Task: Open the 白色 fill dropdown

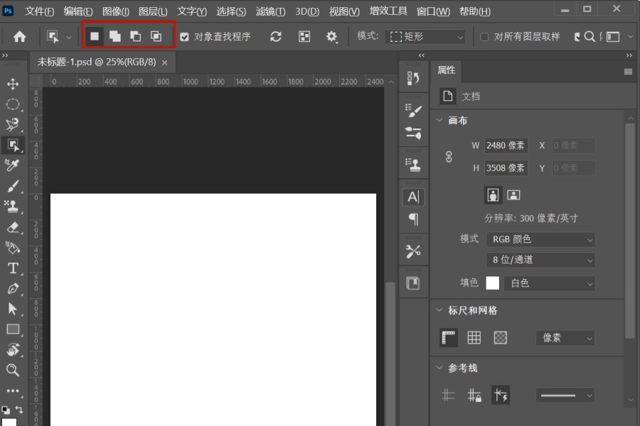Action: click(550, 283)
